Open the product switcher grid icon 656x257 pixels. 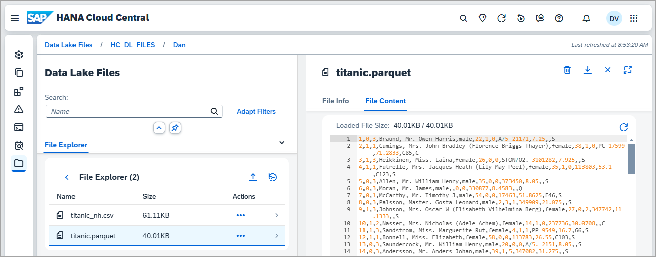[634, 18]
